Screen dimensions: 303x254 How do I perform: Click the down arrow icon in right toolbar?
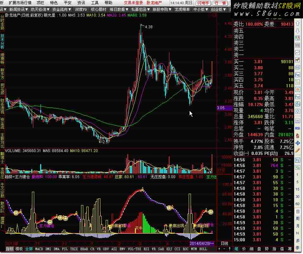(x=298, y=30)
